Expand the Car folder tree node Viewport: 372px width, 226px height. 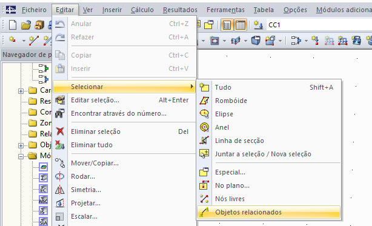point(21,91)
